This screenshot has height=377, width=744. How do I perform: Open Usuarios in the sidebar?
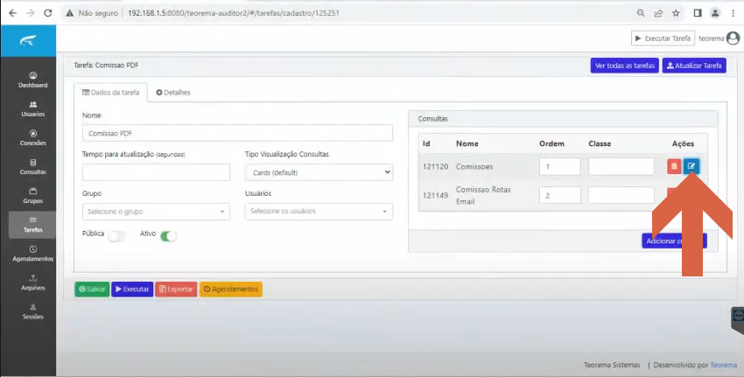32,109
